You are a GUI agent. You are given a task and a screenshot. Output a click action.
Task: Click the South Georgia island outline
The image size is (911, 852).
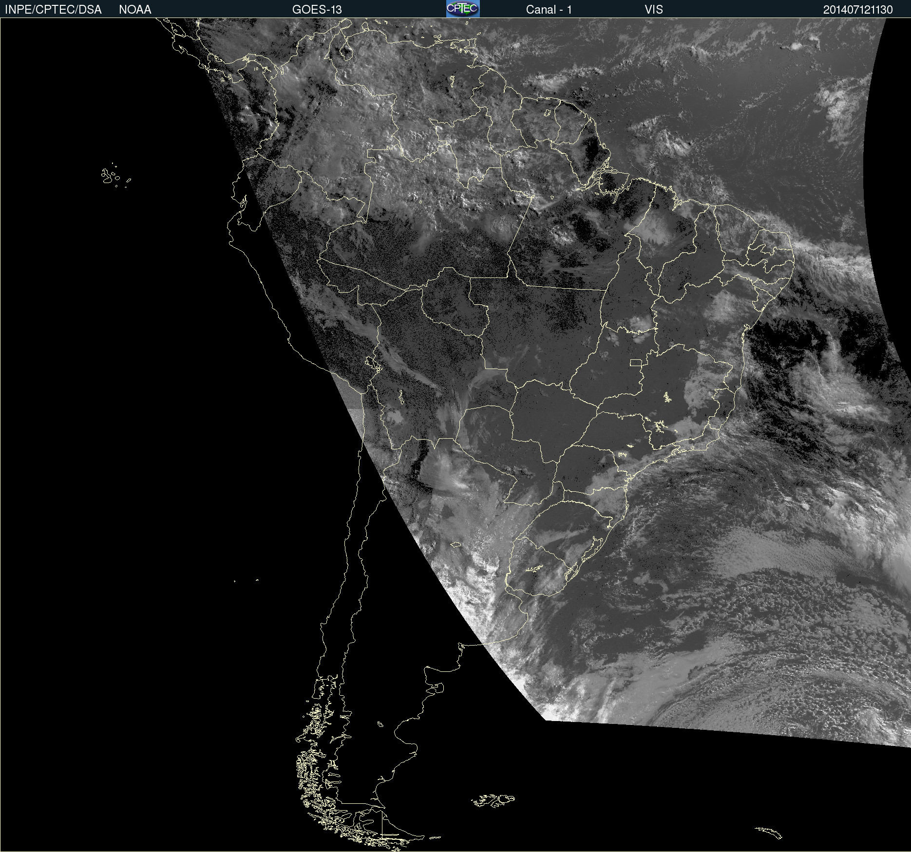(x=770, y=833)
